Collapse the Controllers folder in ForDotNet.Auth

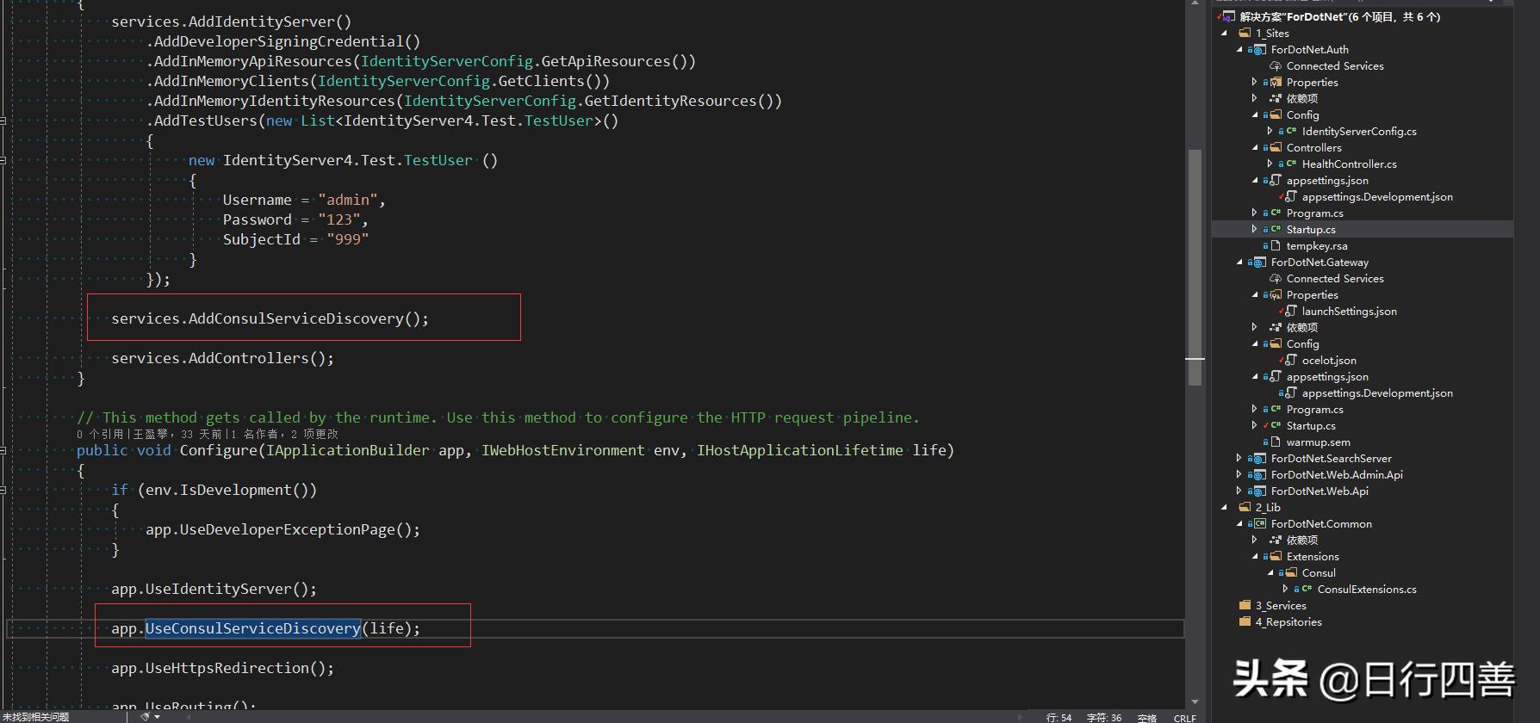click(x=1255, y=148)
